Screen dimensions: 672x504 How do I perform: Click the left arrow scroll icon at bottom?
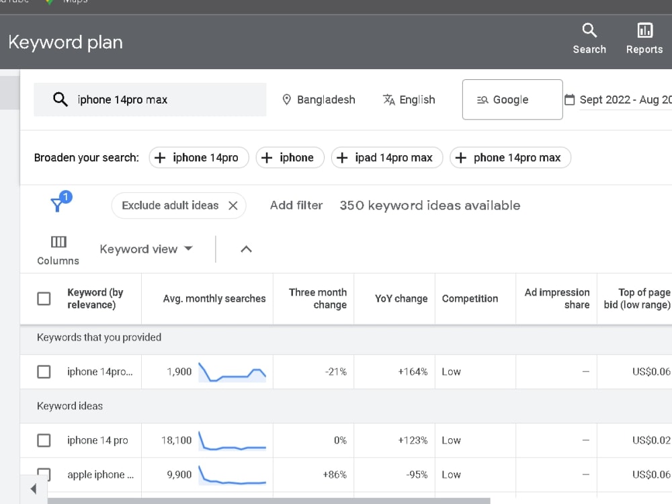(34, 489)
